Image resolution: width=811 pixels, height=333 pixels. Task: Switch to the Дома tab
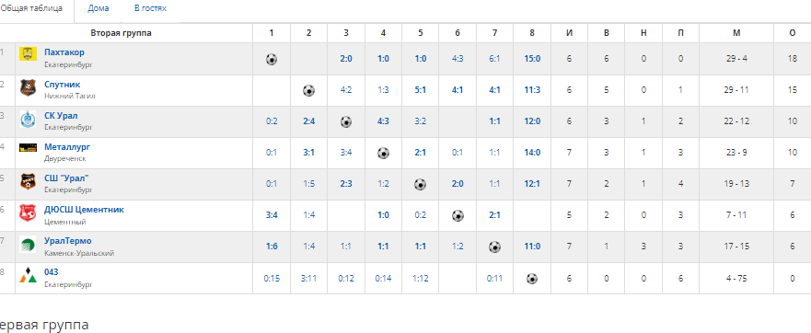[x=98, y=9]
